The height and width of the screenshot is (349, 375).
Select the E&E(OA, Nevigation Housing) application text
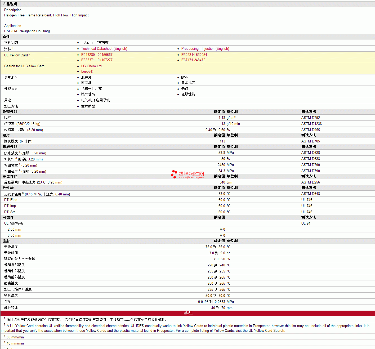(x=27, y=31)
